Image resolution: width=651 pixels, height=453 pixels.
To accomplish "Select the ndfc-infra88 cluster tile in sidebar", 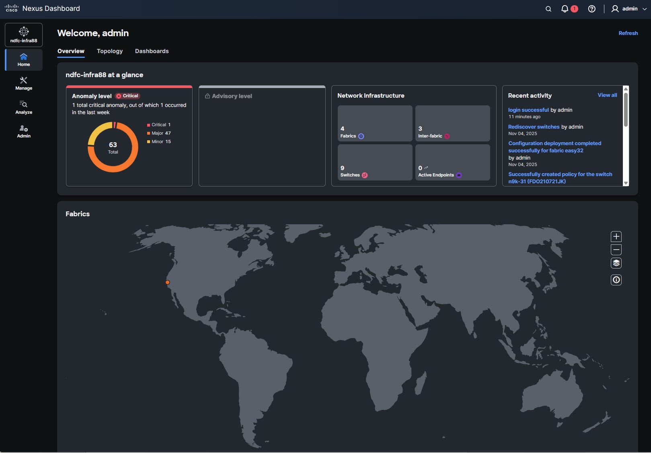I will pyautogui.click(x=24, y=35).
